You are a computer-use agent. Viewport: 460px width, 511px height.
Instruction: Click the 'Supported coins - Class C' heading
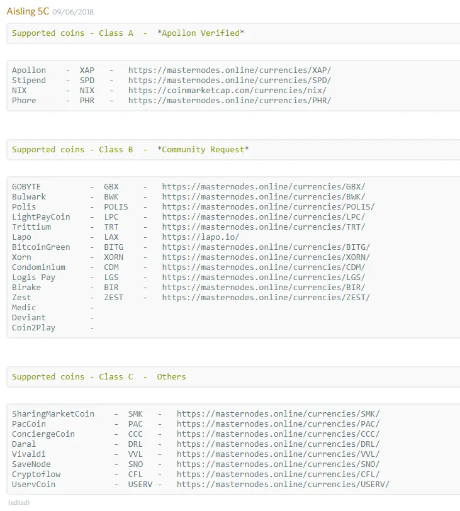[72, 377]
